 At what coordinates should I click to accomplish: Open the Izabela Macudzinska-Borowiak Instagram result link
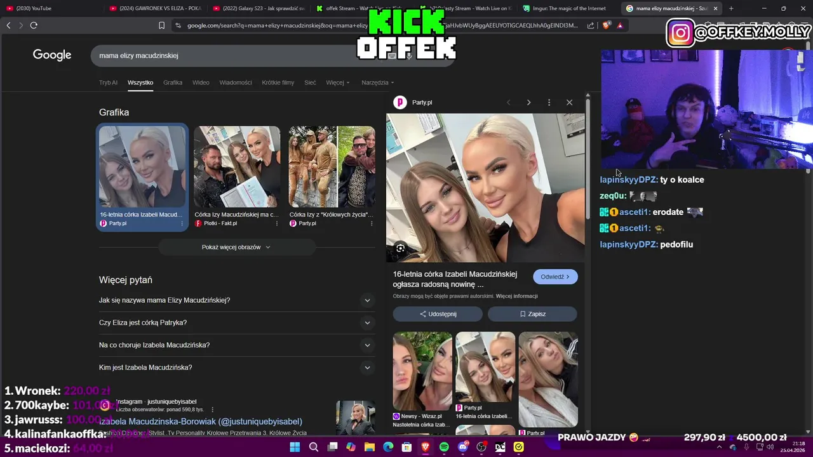[201, 421]
